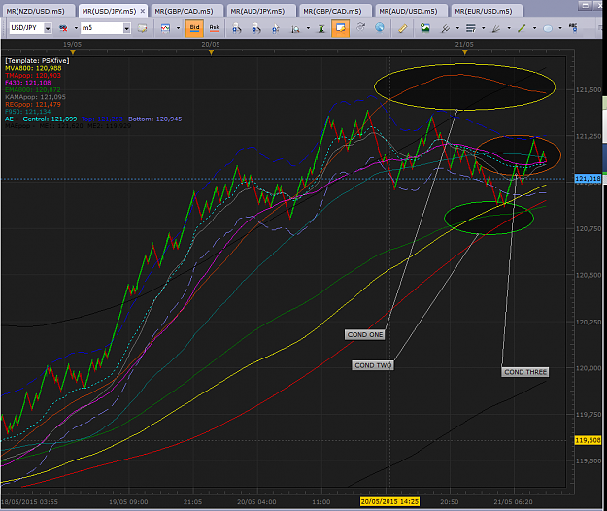This screenshot has height=511, width=607.
Task: Expand the fan tool dropdown arrow
Action: 509,28
